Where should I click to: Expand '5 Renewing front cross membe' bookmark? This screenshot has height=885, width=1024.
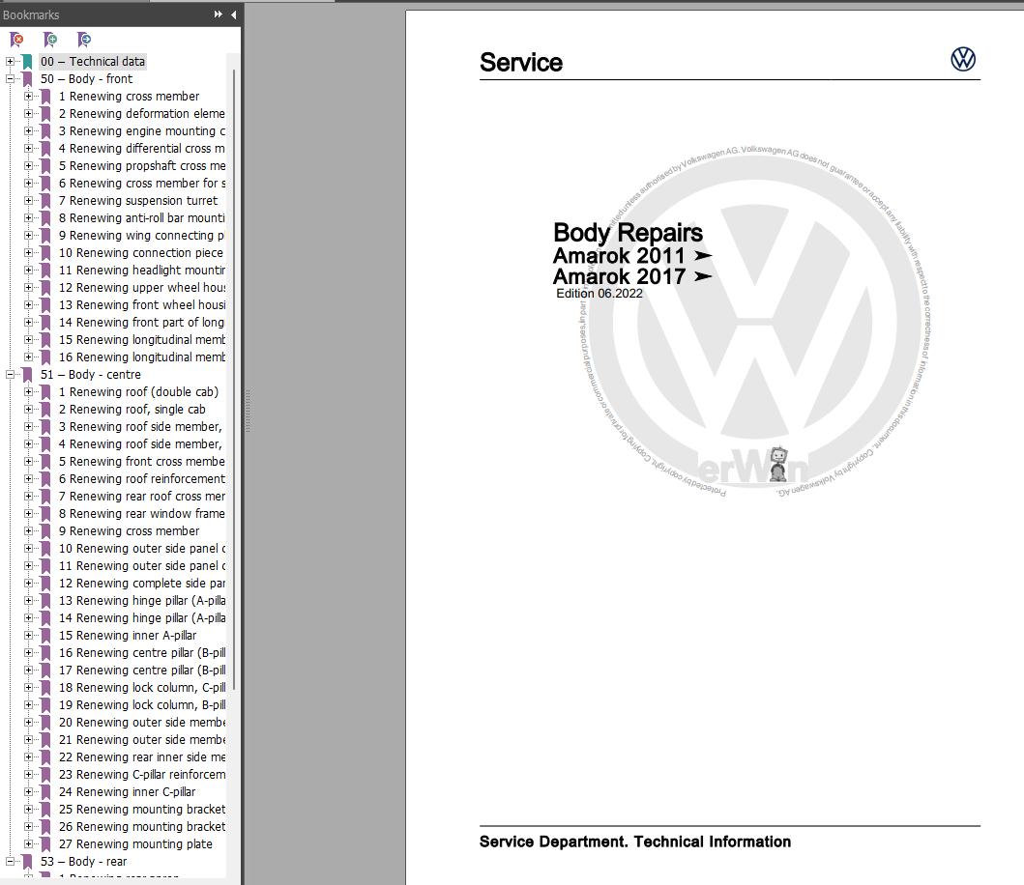point(28,462)
